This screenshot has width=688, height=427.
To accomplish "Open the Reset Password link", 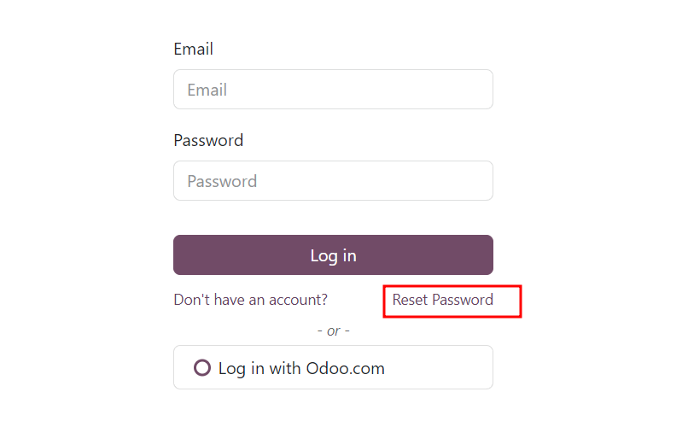I will pos(442,300).
